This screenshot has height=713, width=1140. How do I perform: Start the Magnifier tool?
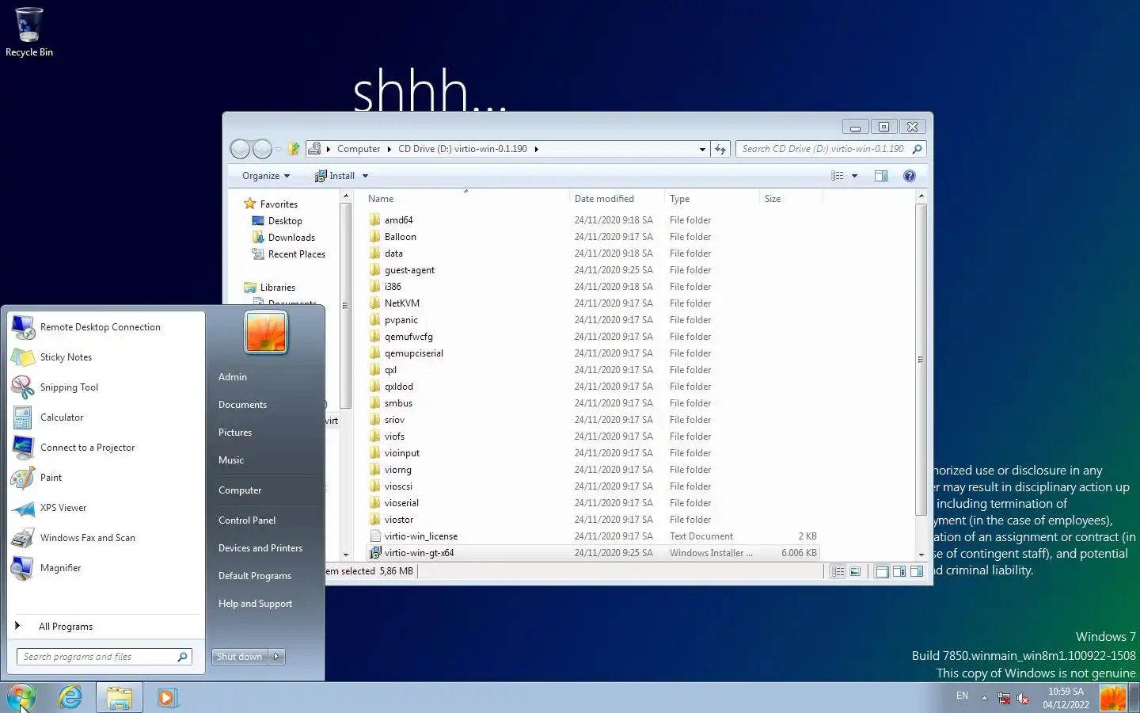[106, 568]
